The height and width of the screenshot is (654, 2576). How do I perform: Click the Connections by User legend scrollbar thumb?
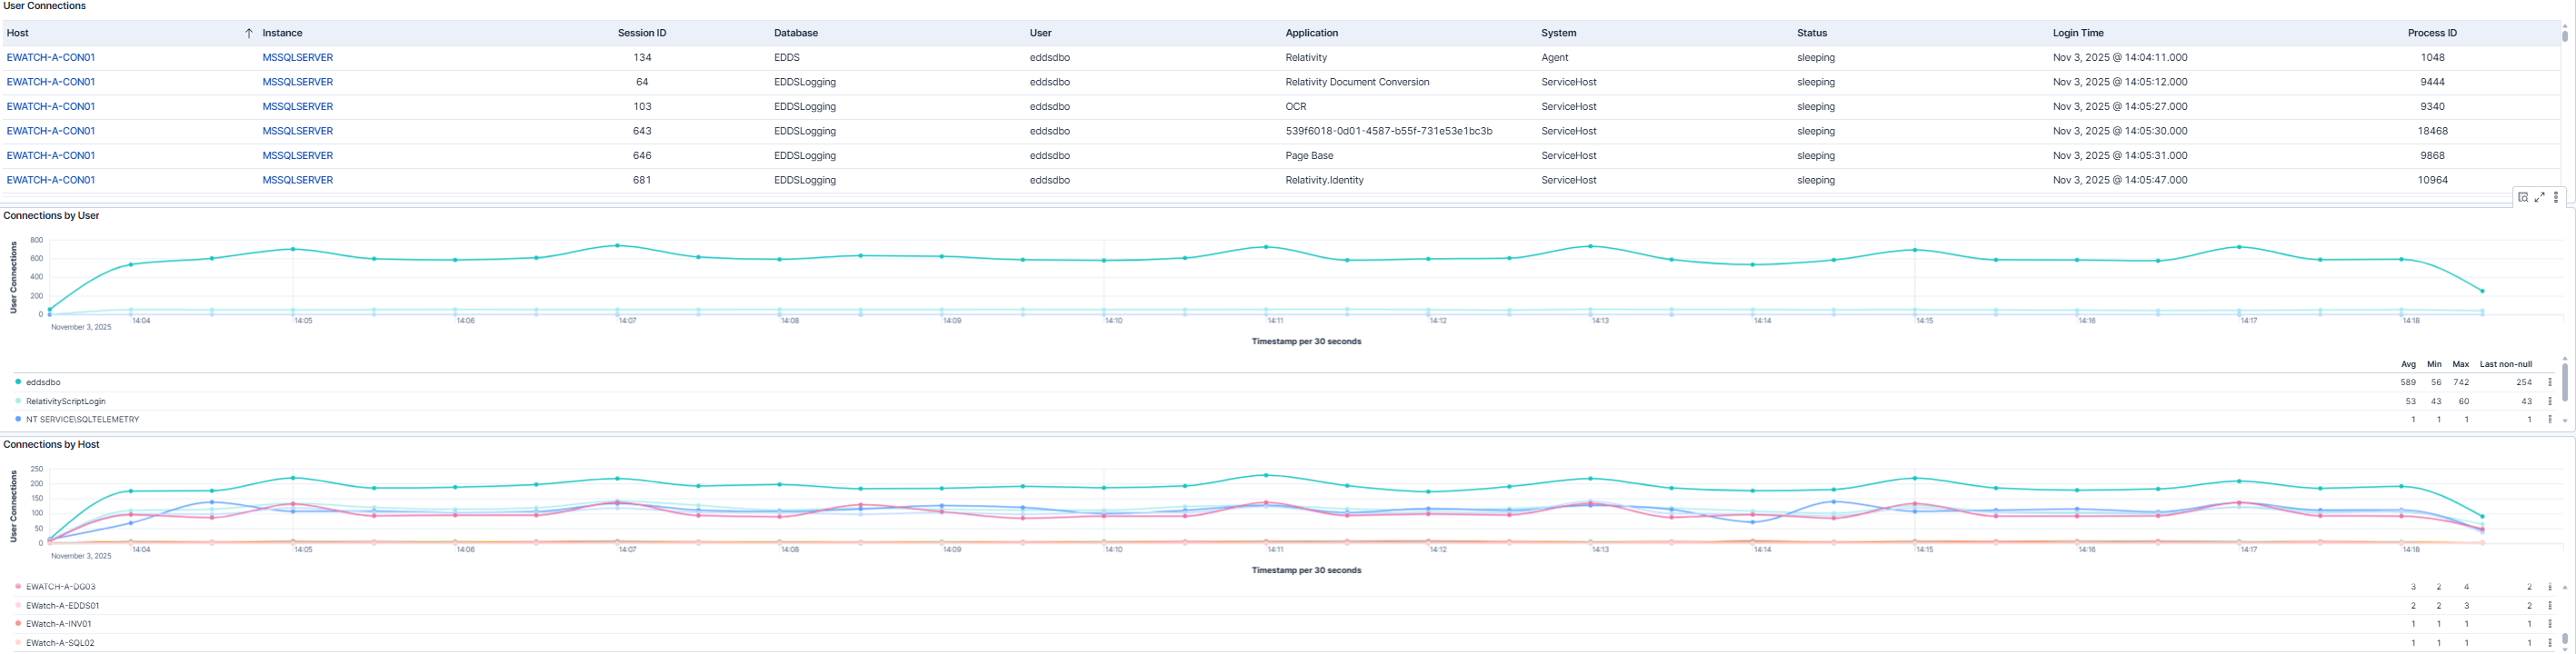point(2565,382)
